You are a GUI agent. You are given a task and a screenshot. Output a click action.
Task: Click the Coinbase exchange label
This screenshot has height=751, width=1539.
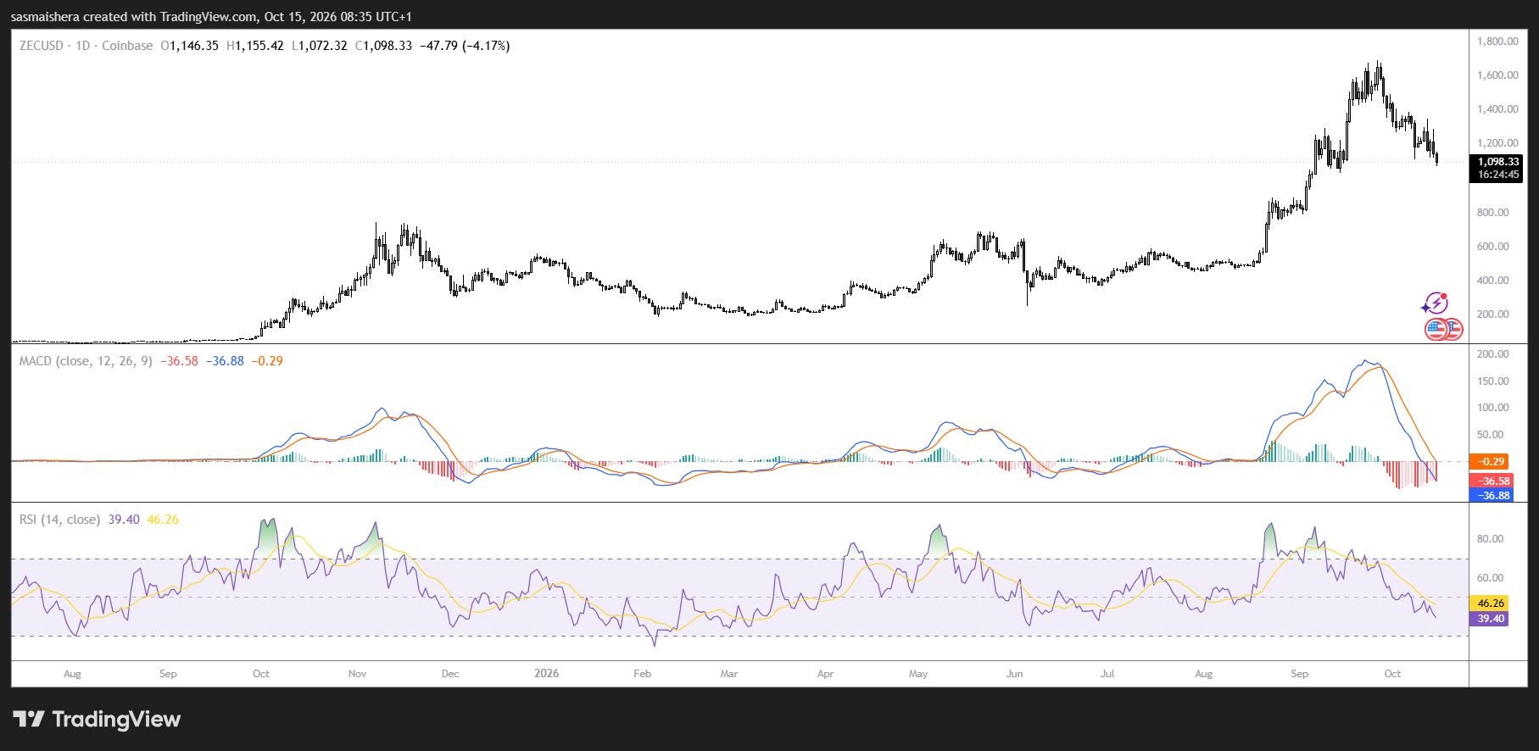pyautogui.click(x=127, y=46)
